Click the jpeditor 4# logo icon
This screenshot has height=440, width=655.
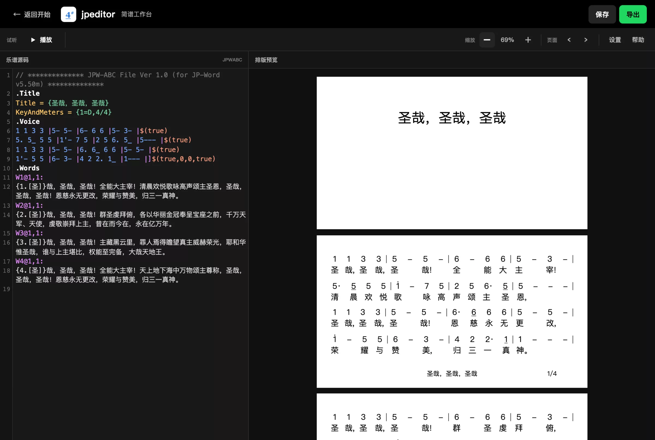point(69,14)
